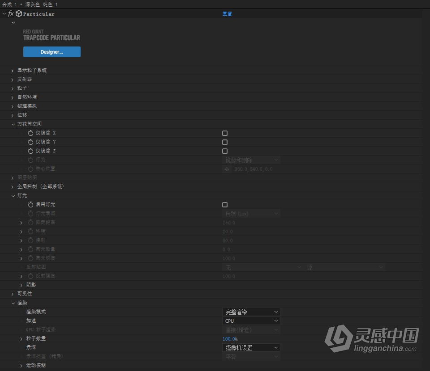Expand the 图层贴图 section
The width and height of the screenshot is (430, 371).
[x=13, y=178]
